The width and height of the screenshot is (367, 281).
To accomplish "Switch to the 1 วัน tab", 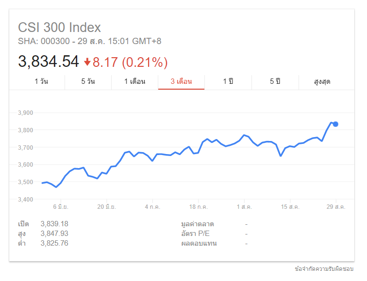I will (41, 81).
